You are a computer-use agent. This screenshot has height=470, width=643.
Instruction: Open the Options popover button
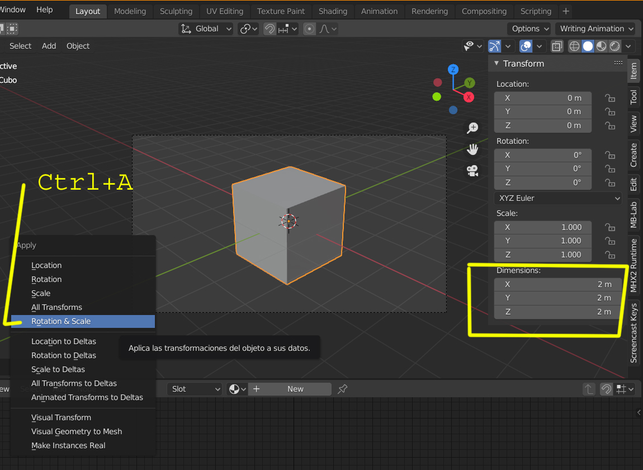tap(529, 29)
